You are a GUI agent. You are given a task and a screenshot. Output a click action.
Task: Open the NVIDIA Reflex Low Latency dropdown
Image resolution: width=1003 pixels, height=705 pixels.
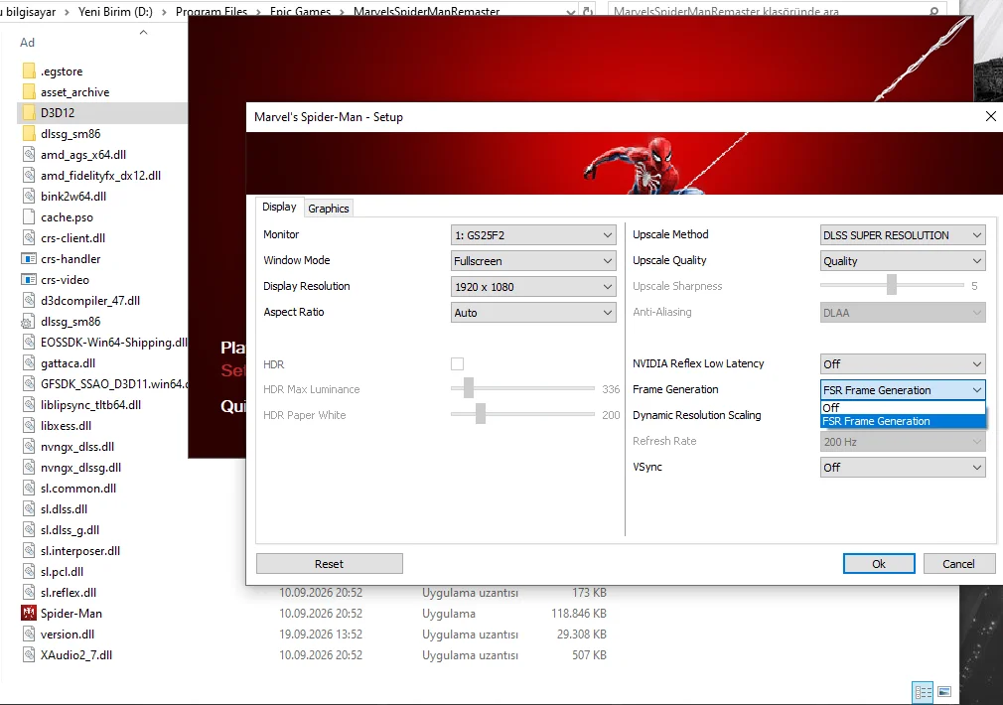click(903, 364)
